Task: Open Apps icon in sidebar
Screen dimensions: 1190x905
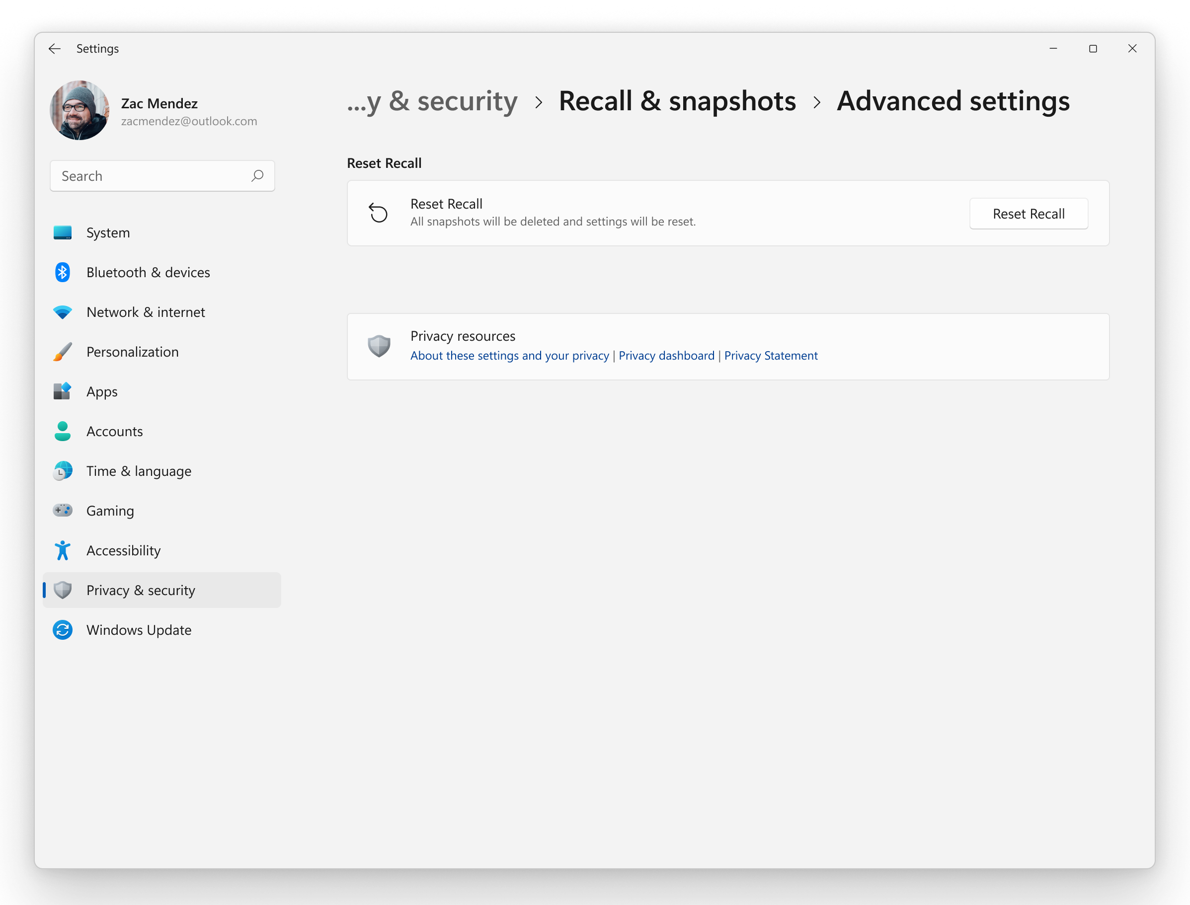Action: pyautogui.click(x=63, y=391)
